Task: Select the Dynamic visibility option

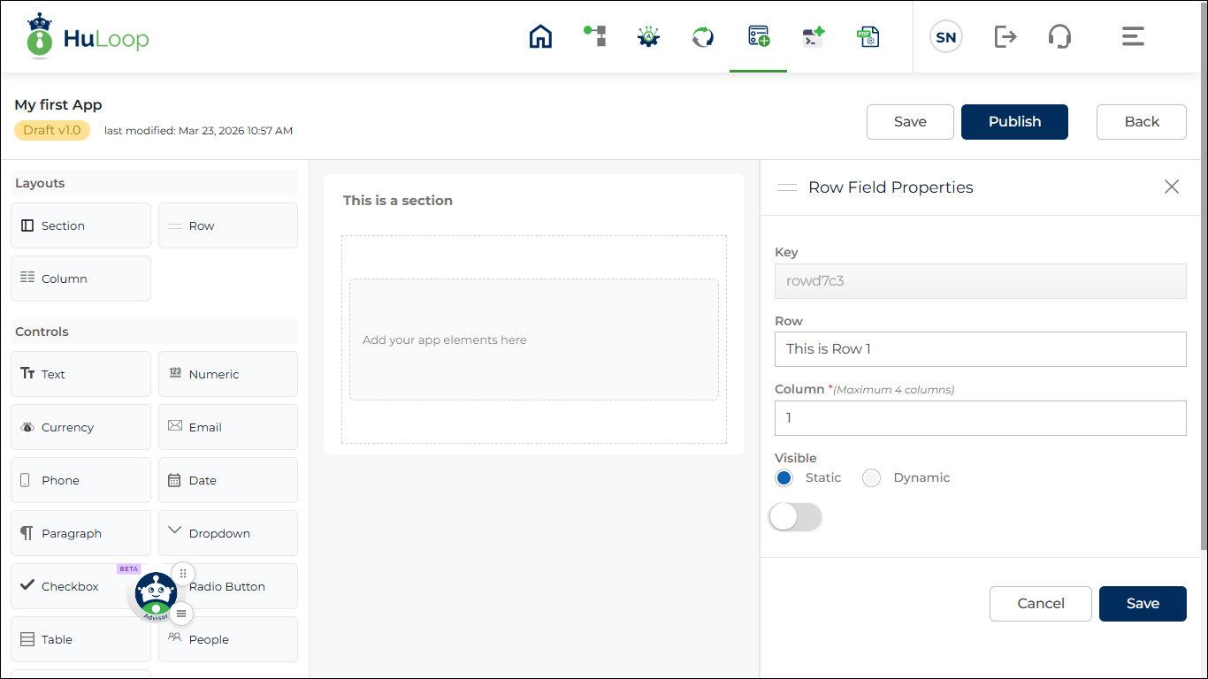Action: click(x=872, y=477)
